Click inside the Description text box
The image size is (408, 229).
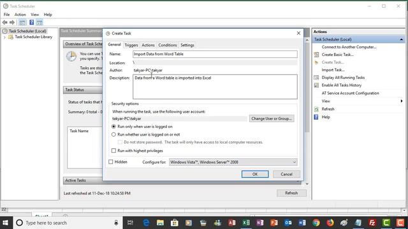[x=215, y=87]
